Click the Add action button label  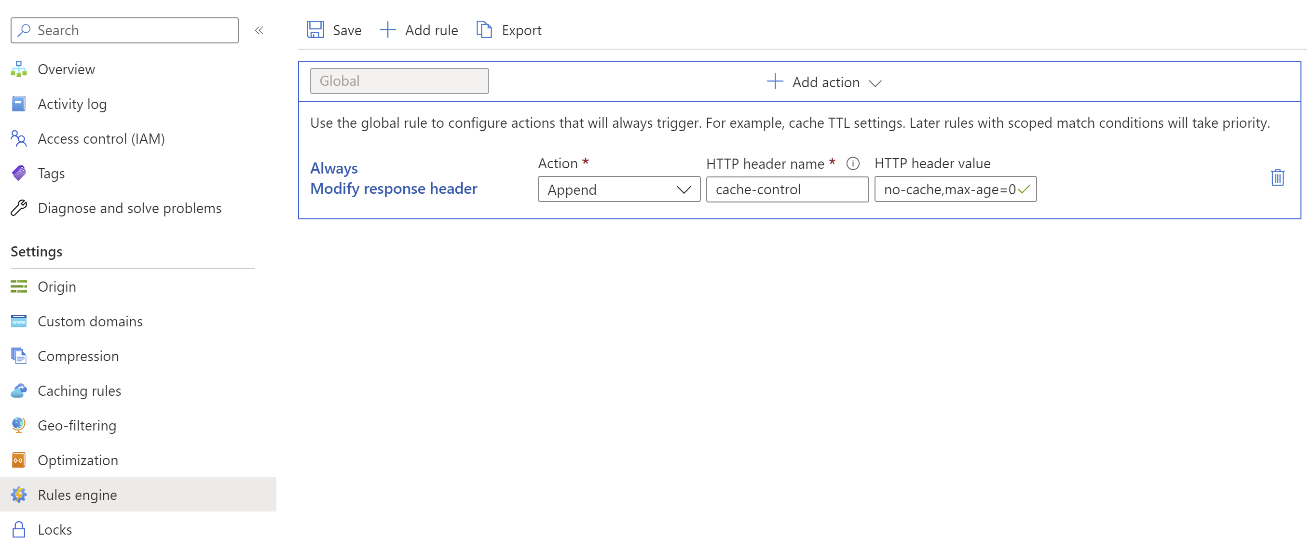[x=826, y=82]
